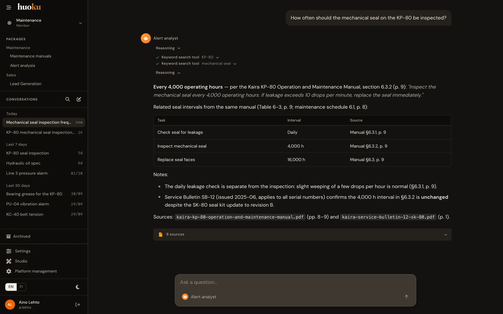Open the KC-40 belt tension conversation
This screenshot has width=503, height=314.
(x=44, y=214)
